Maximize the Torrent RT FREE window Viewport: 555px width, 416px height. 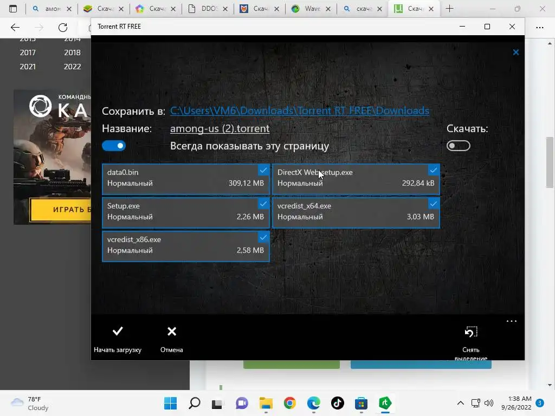coord(487,27)
